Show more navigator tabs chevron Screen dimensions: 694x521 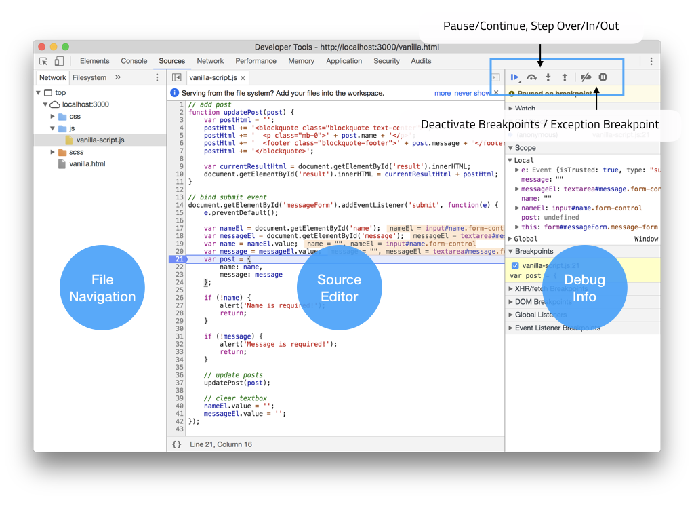118,77
